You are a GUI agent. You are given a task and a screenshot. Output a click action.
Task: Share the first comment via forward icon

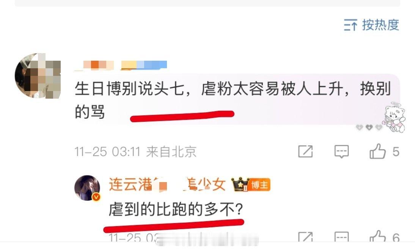pyautogui.click(x=305, y=152)
